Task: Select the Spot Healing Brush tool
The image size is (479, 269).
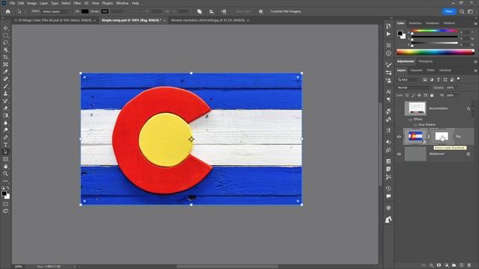Action: pyautogui.click(x=5, y=79)
